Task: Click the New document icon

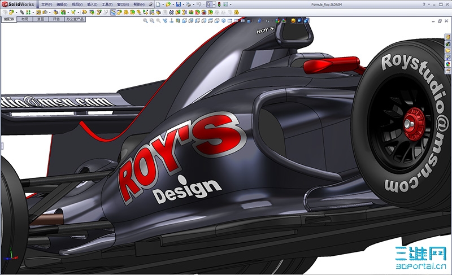Action: (158, 5)
